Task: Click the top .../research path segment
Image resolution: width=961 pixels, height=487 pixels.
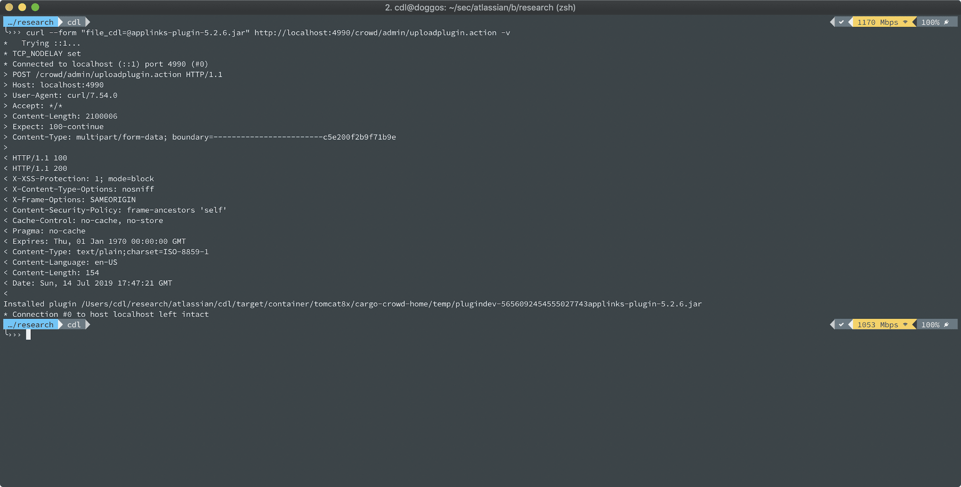Action: 31,22
